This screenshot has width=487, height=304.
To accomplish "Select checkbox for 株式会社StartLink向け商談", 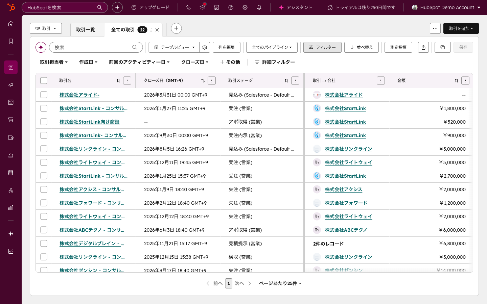I will [x=44, y=122].
